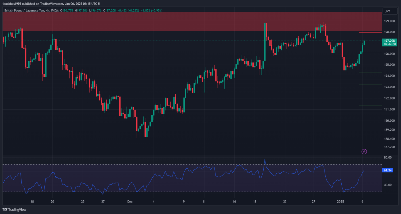Click the 2025 date label on time axis
The width and height of the screenshot is (401, 214).
(x=341, y=202)
